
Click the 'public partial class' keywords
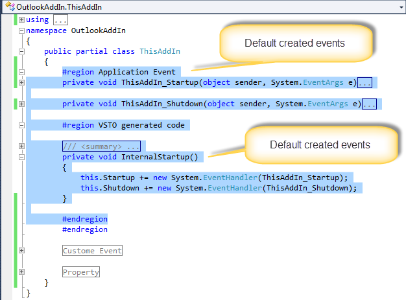click(90, 51)
